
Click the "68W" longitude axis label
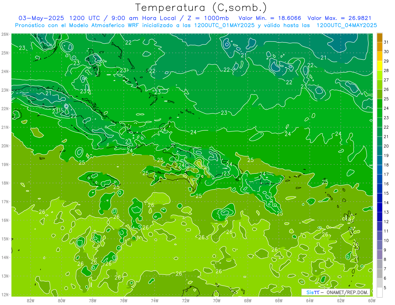(x=248, y=300)
